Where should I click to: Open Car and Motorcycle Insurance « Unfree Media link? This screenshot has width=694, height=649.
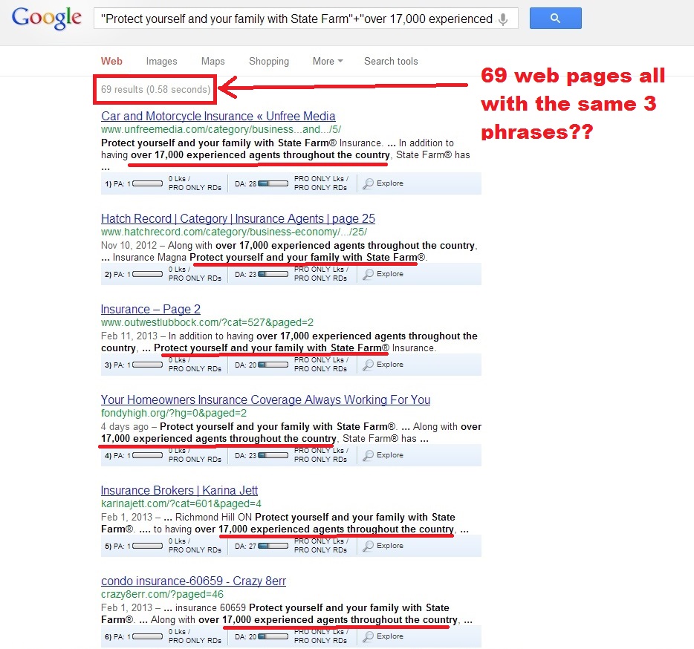tap(218, 116)
